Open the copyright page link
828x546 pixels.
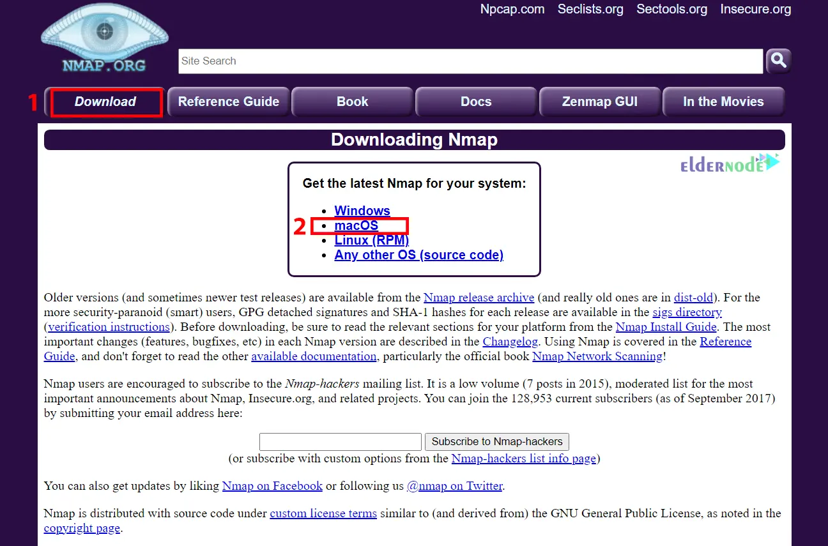(x=82, y=528)
